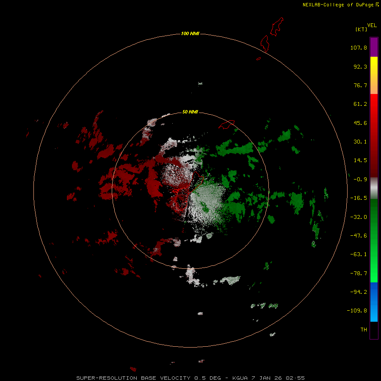Click the bright green color bar segment

tap(374, 240)
